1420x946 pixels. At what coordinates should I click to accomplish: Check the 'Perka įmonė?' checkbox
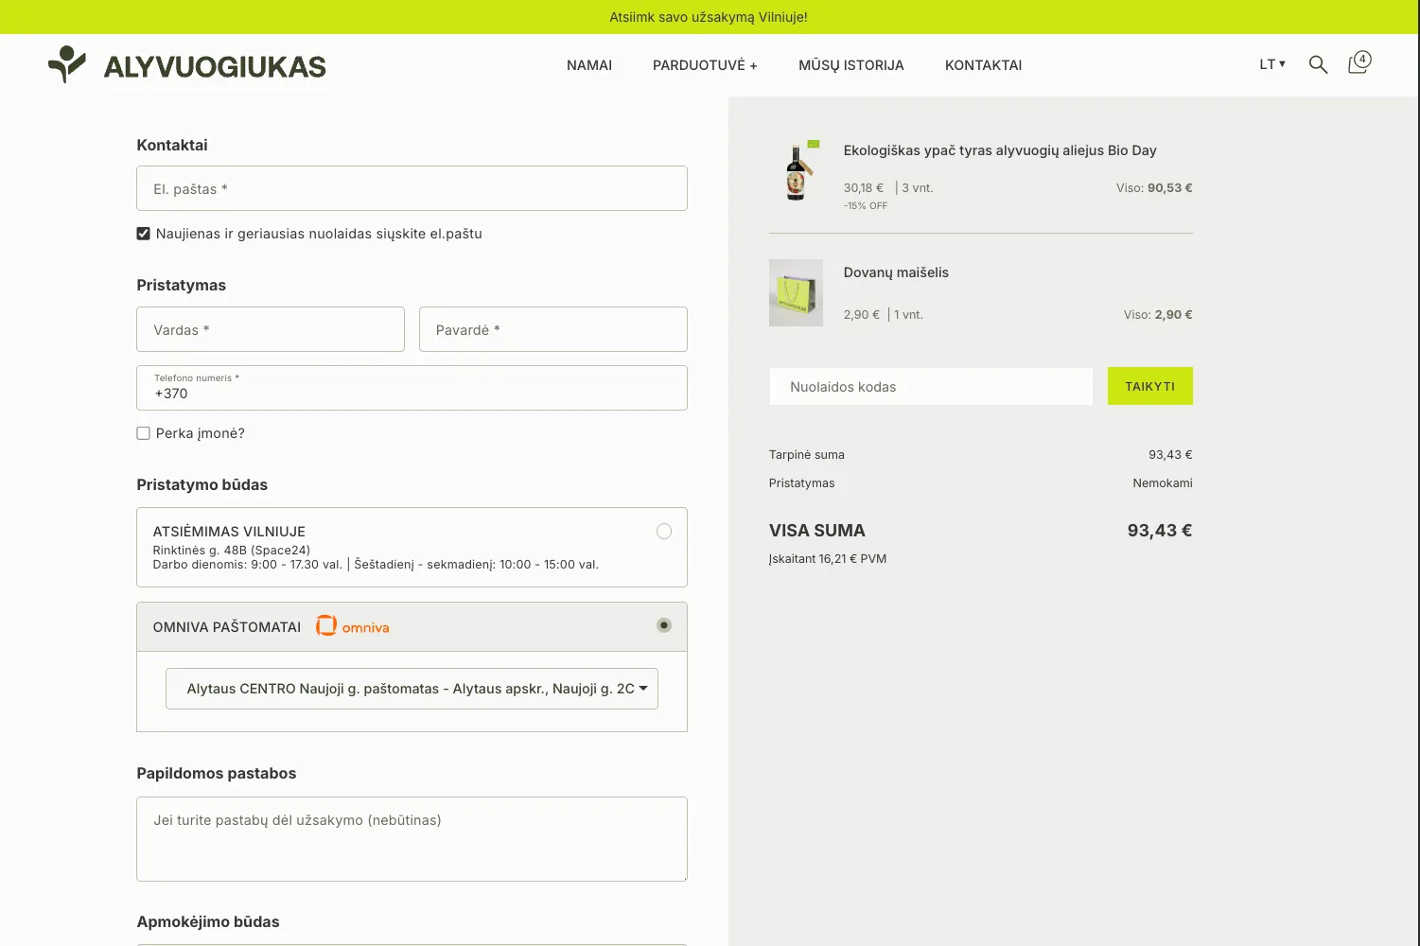(x=144, y=433)
